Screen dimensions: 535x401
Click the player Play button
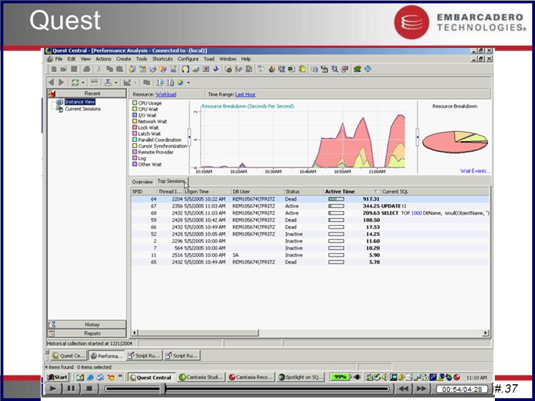tap(53, 388)
